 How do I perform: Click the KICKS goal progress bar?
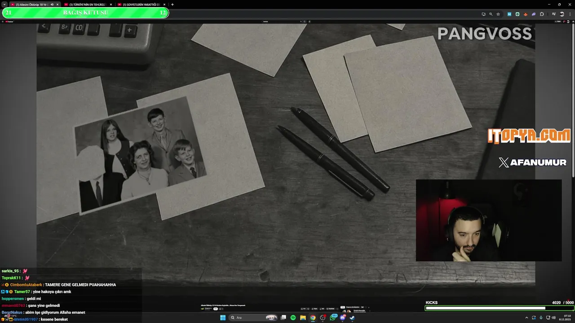point(500,308)
